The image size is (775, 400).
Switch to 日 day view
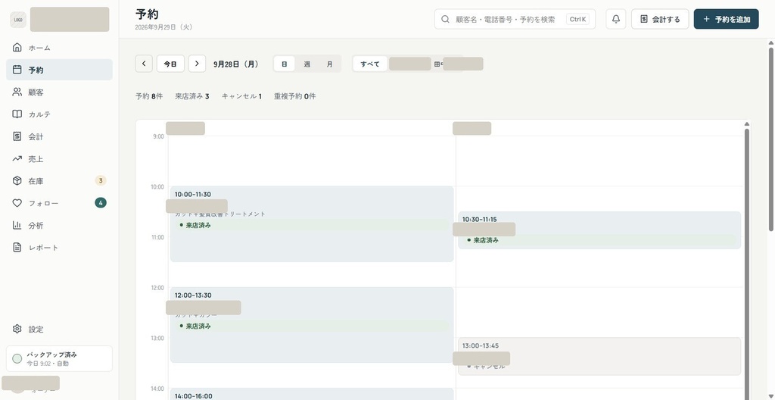tap(285, 64)
